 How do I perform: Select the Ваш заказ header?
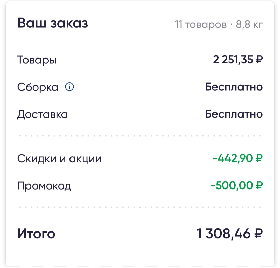point(52,23)
